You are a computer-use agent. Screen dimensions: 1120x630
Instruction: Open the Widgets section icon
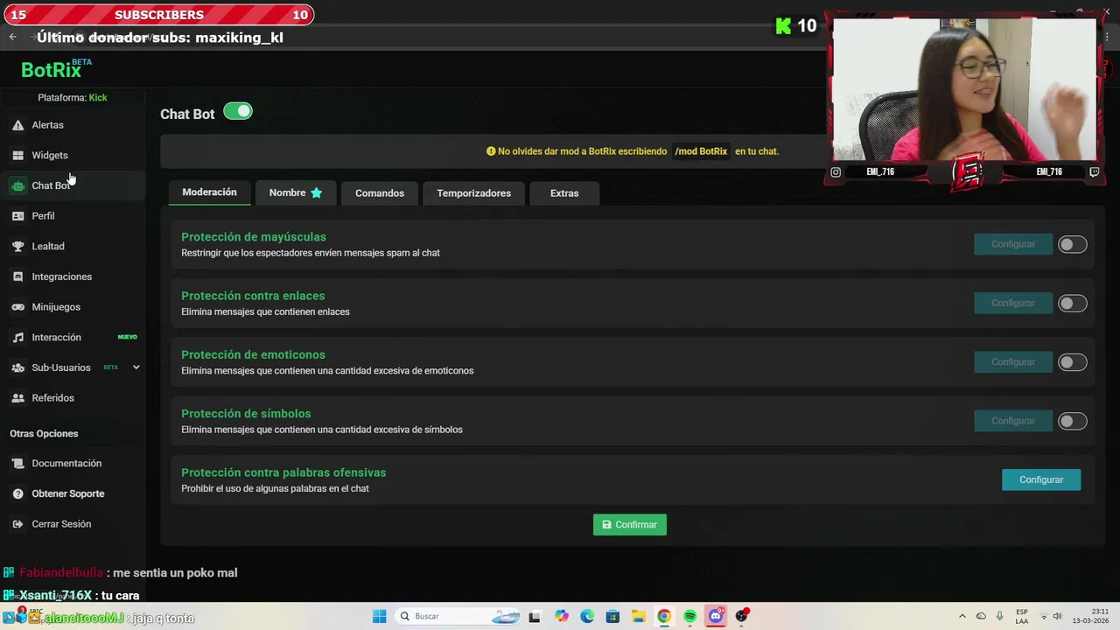(17, 156)
